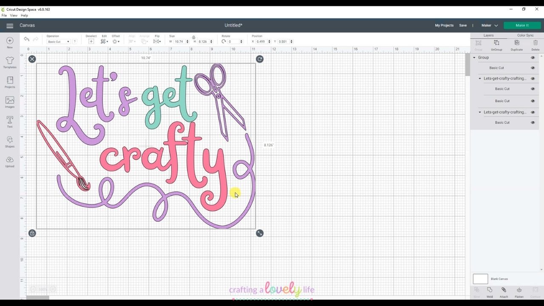Image resolution: width=544 pixels, height=306 pixels.
Task: Switch to the Color Sync tab
Action: click(525, 35)
